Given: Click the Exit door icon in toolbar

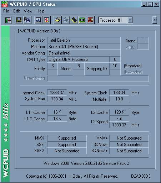Looking at the screenshot, I should [8, 20].
